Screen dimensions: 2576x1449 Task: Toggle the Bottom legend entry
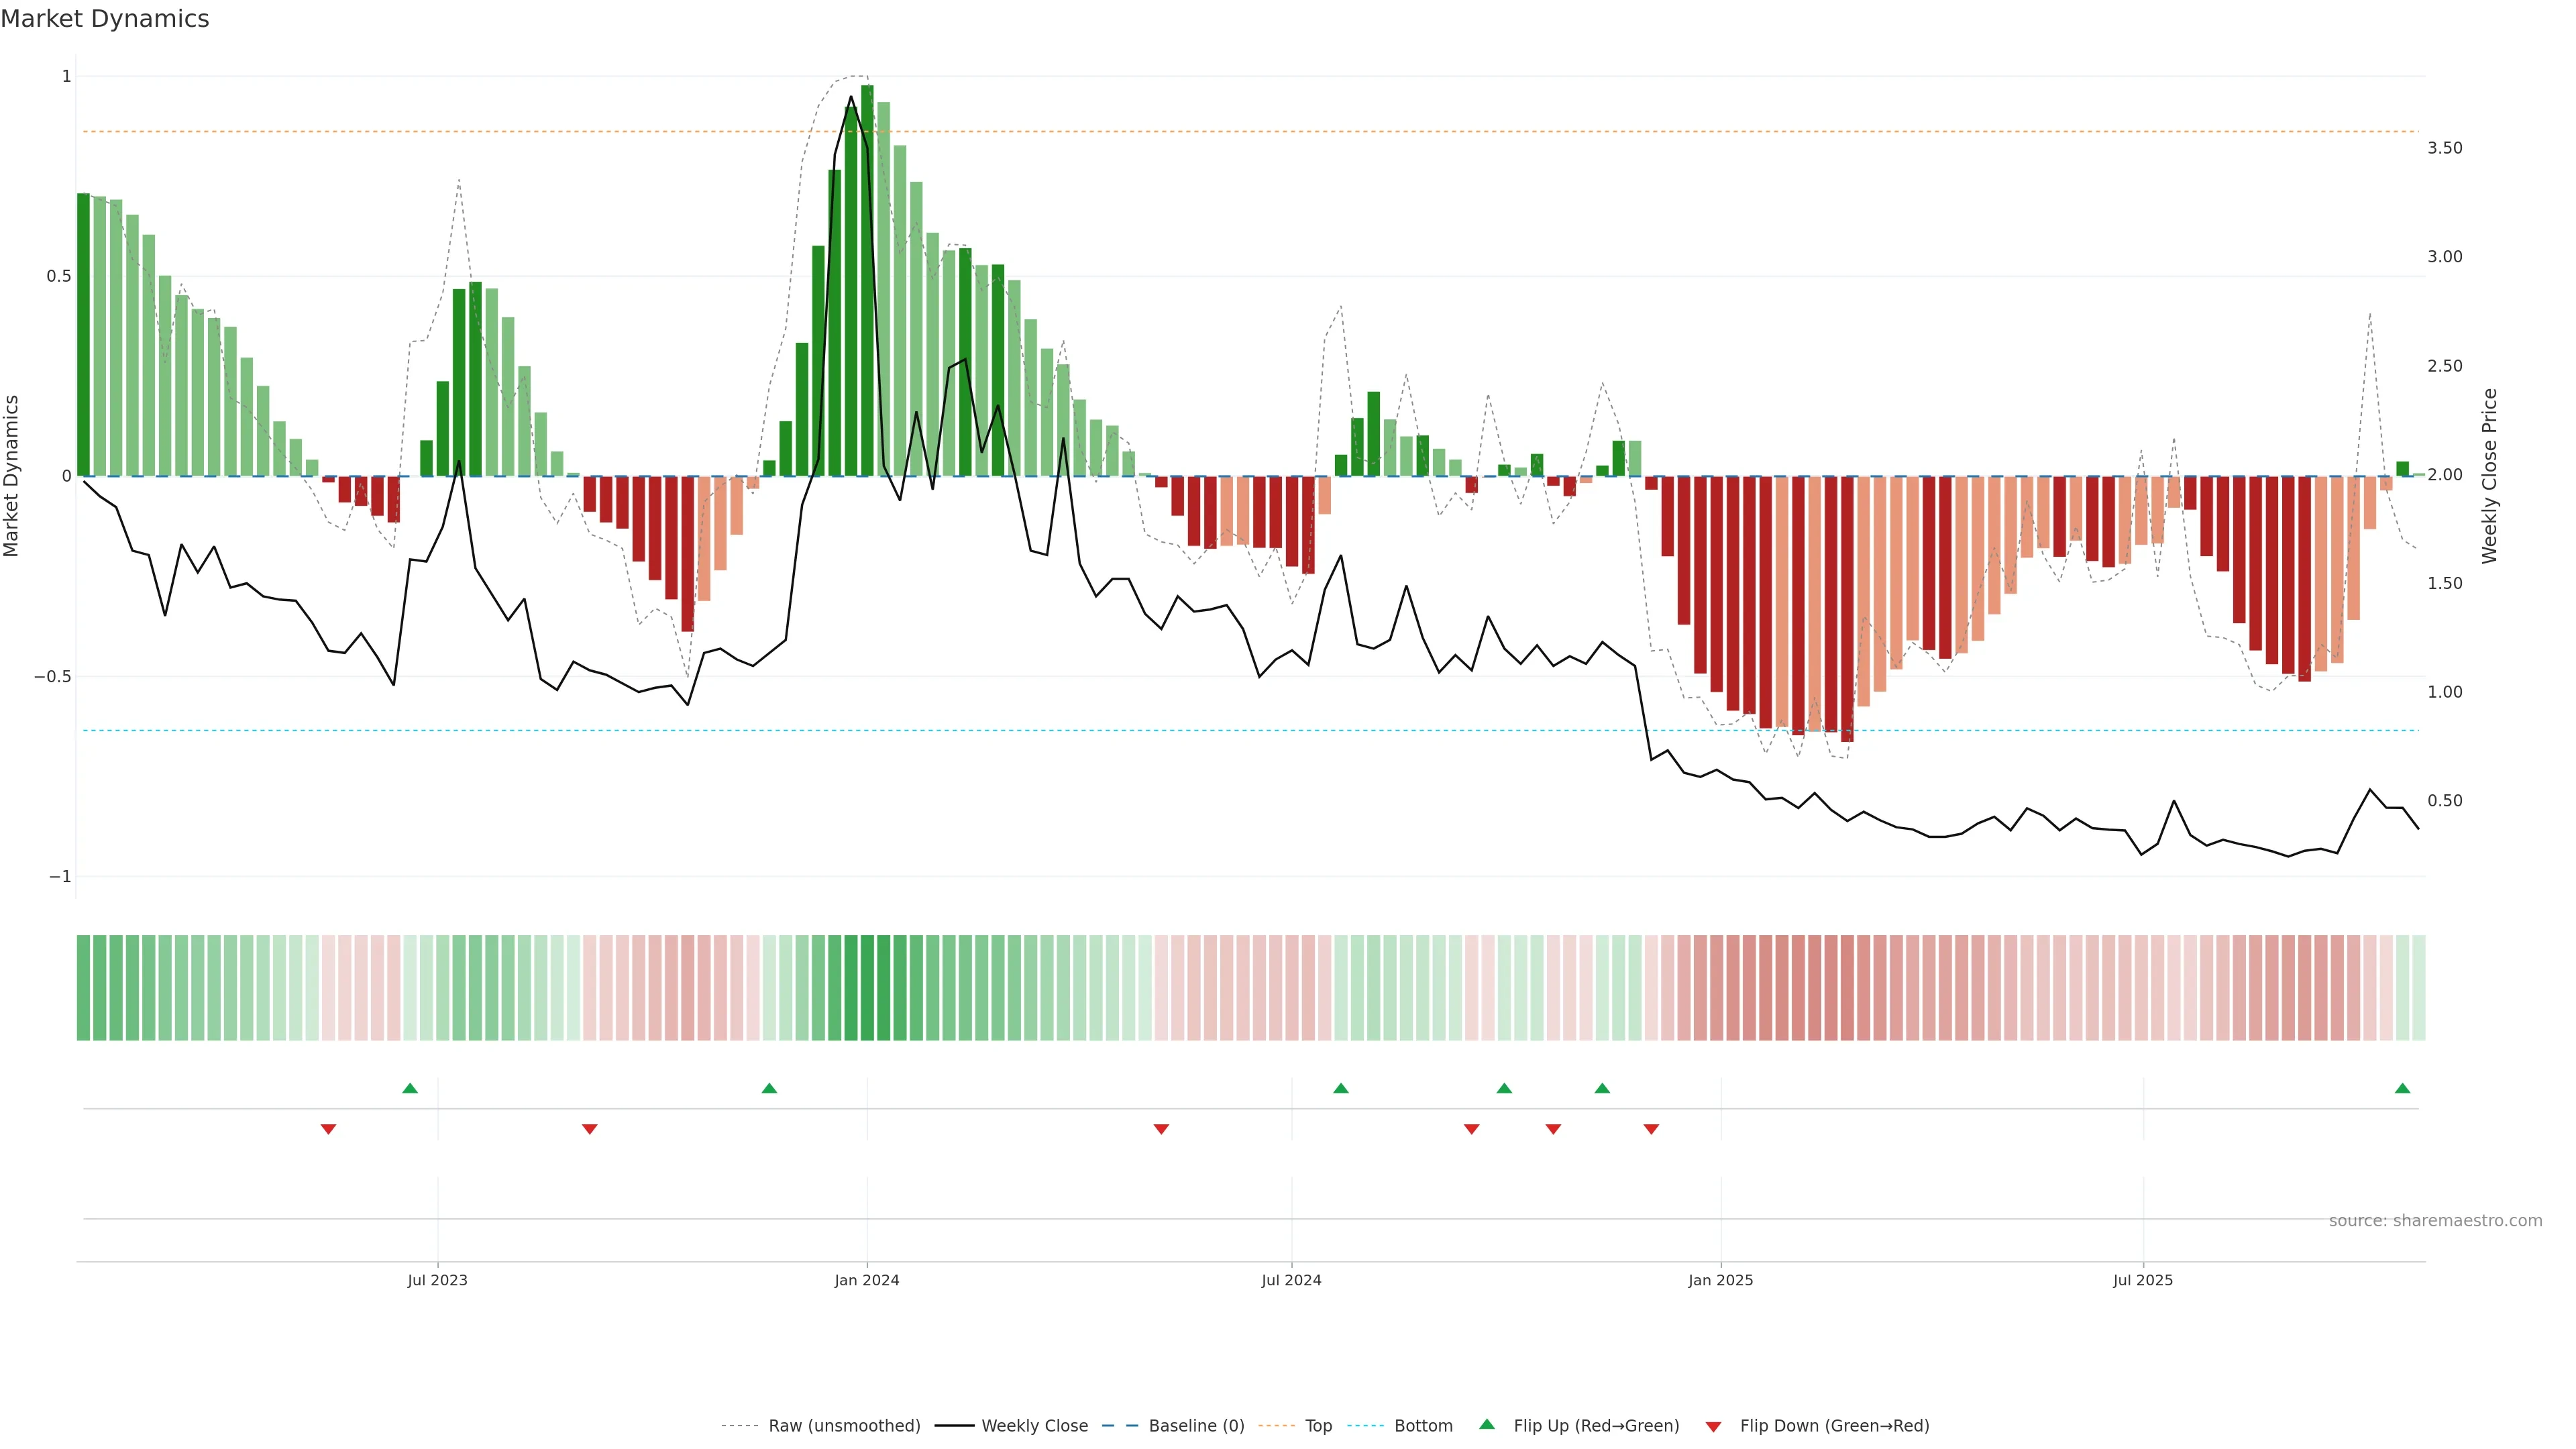1423,1426
